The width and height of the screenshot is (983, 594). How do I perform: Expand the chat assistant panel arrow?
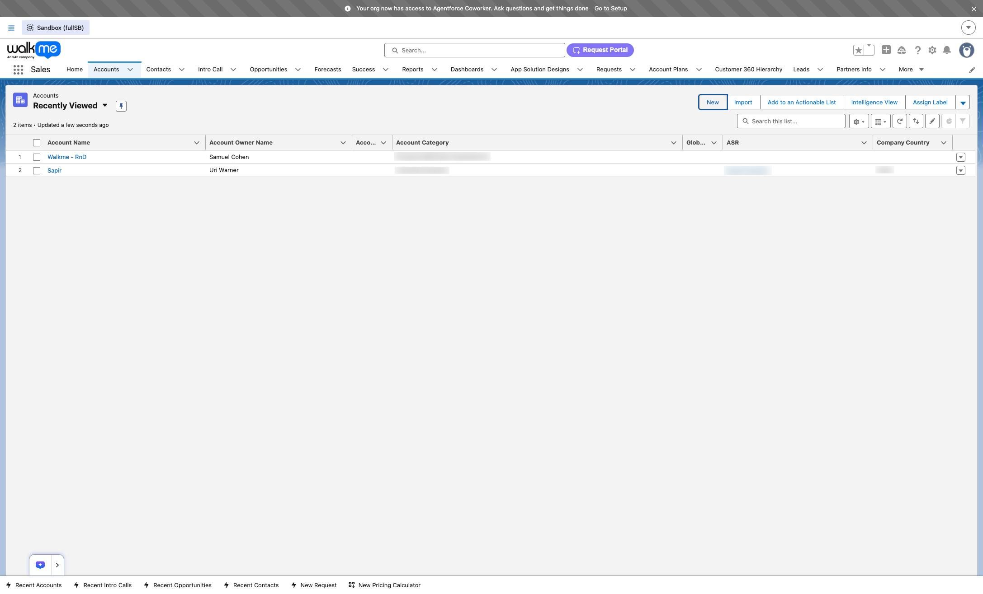point(57,565)
